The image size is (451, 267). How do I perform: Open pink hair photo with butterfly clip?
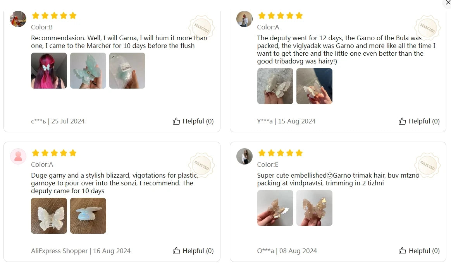(49, 70)
